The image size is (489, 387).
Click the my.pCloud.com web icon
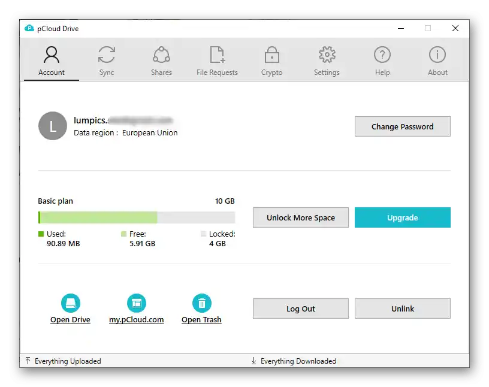136,303
